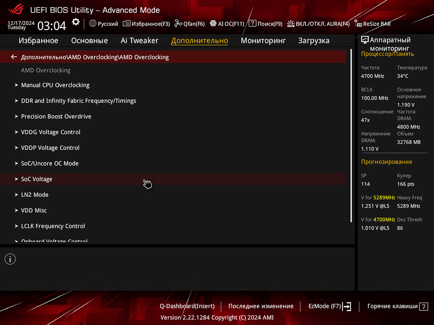This screenshot has width=434, height=325.
Task: Click the Version 2.22.1284 copyright text
Action: pyautogui.click(x=217, y=317)
